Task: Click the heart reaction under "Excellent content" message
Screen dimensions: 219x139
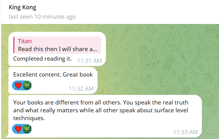Action: coord(18,85)
